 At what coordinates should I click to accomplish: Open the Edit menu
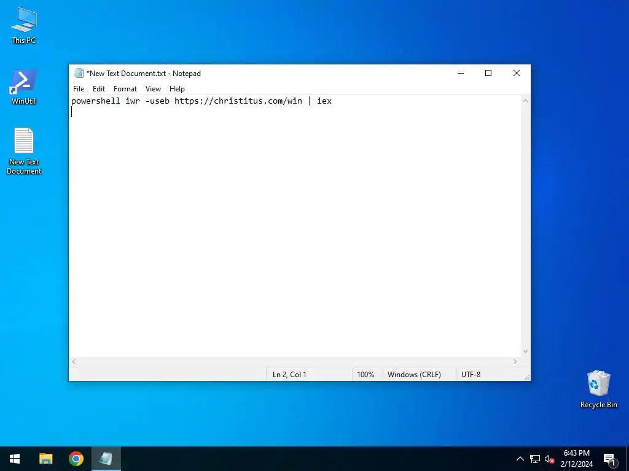point(99,89)
